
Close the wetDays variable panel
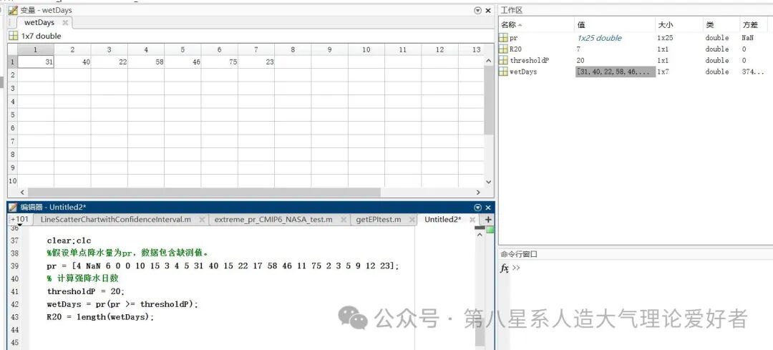coord(488,10)
